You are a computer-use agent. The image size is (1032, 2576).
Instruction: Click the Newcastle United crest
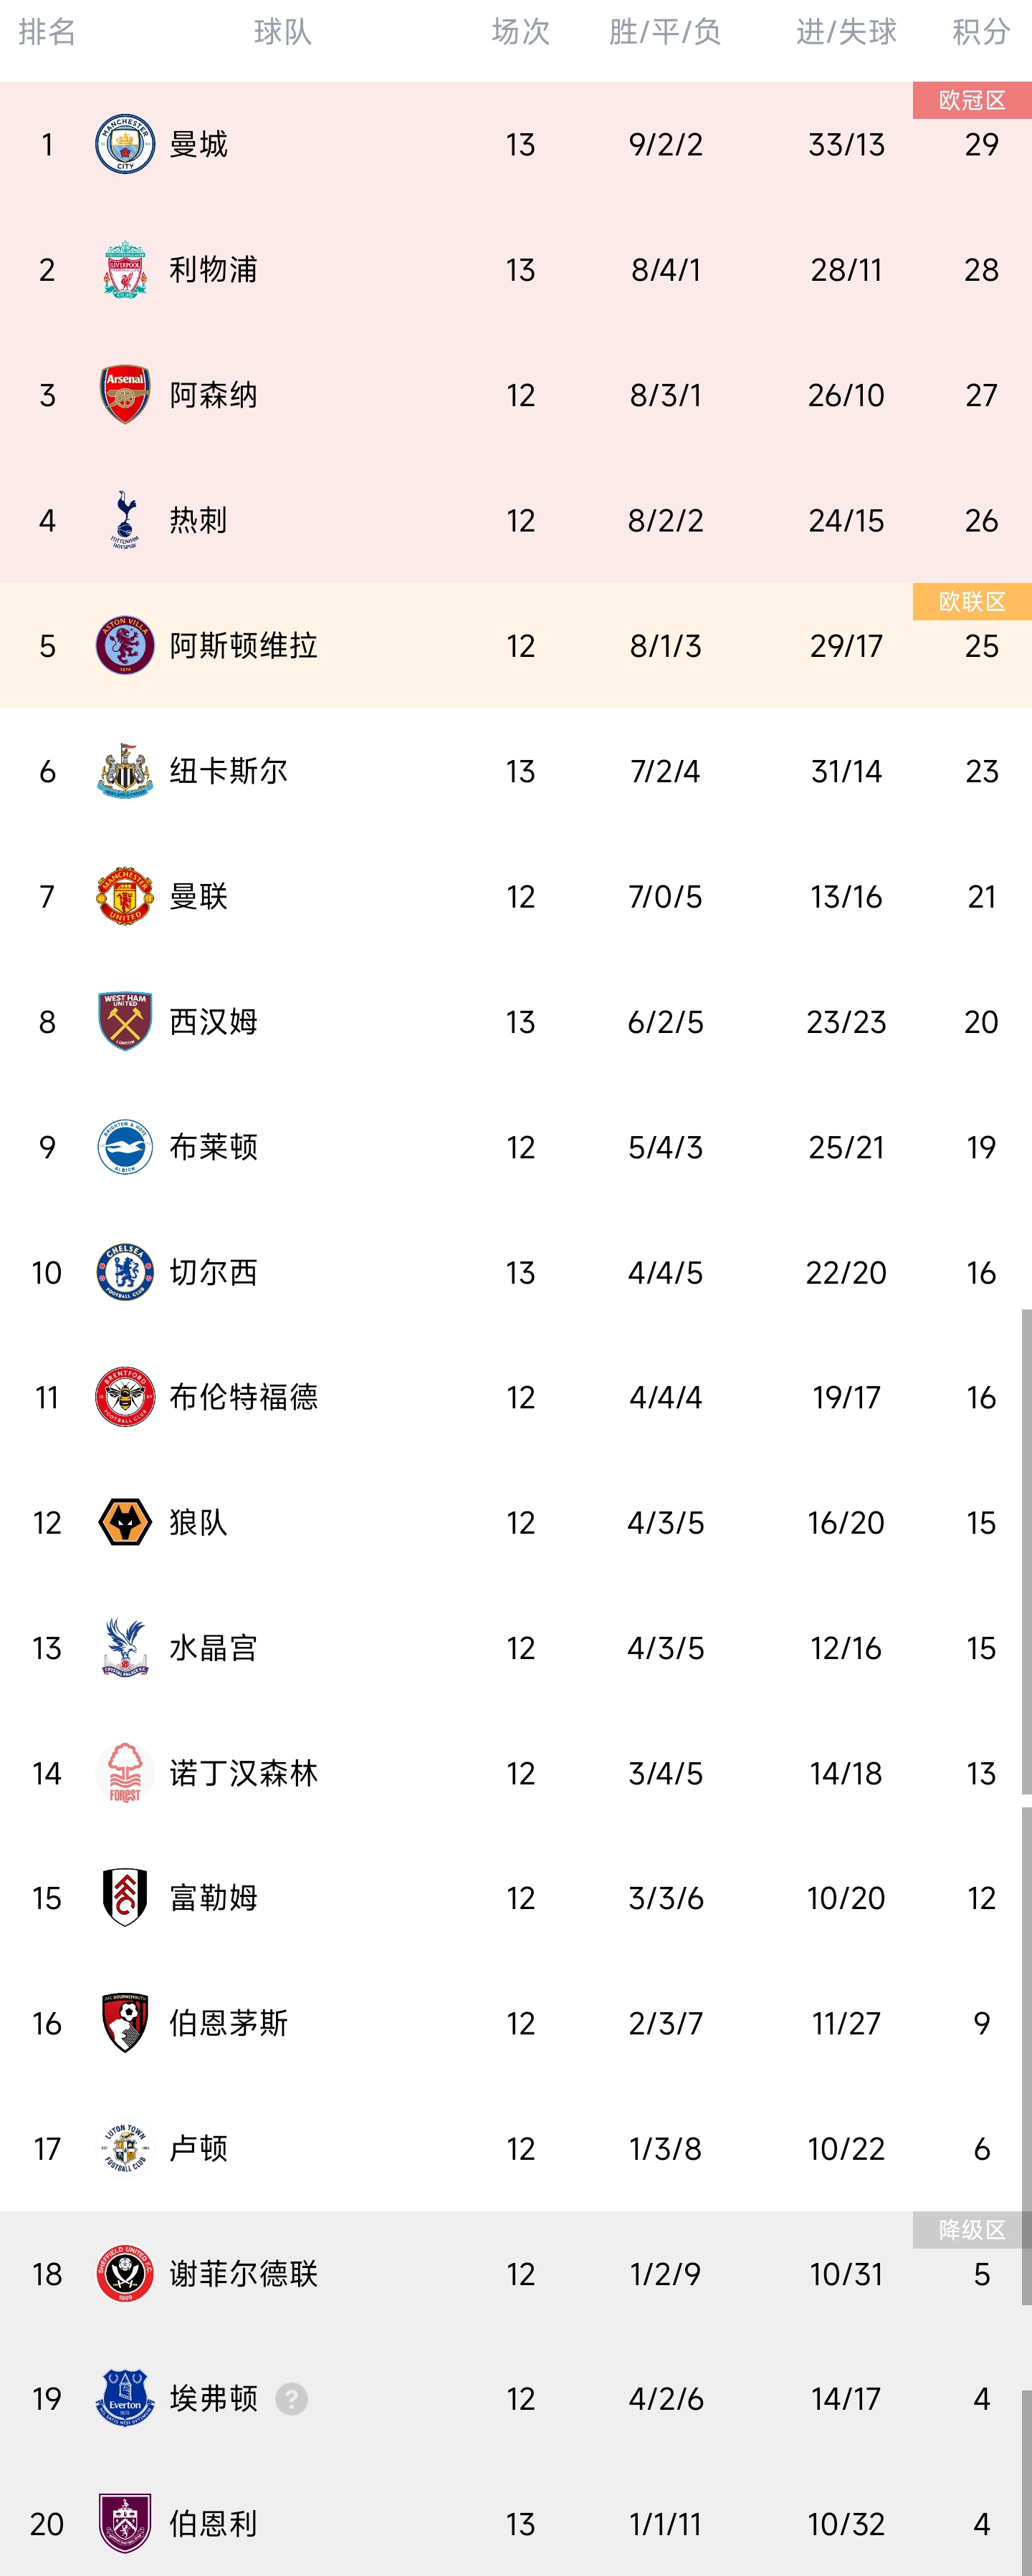pos(125,771)
